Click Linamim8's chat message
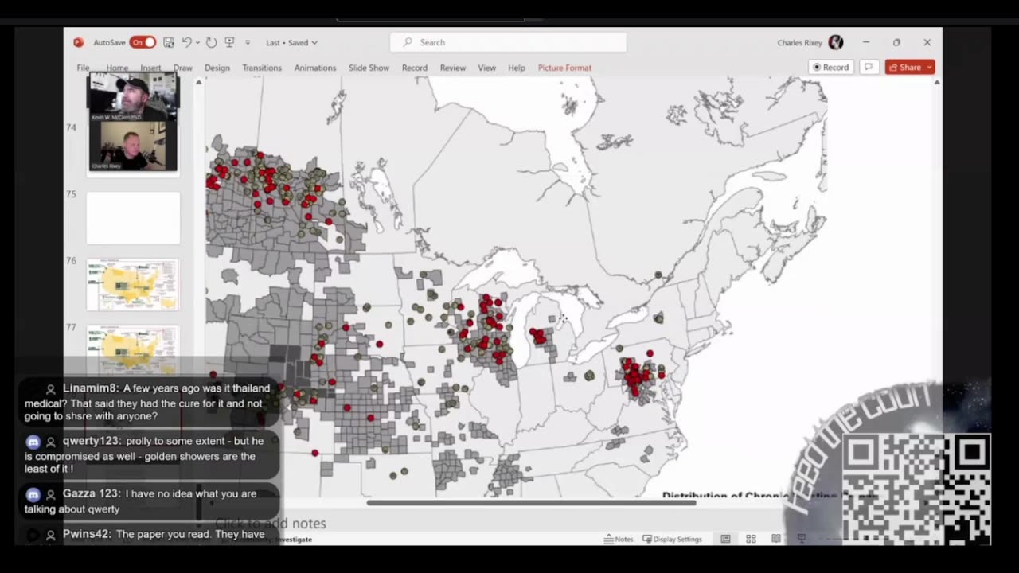Image resolution: width=1019 pixels, height=573 pixels. tap(147, 402)
